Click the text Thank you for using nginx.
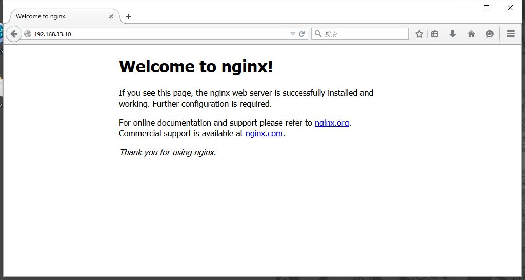This screenshot has width=525, height=280. pyautogui.click(x=168, y=152)
